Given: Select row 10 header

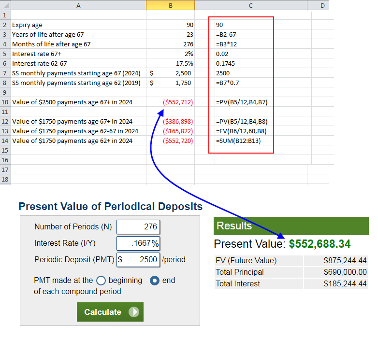Looking at the screenshot, I should tap(5, 102).
